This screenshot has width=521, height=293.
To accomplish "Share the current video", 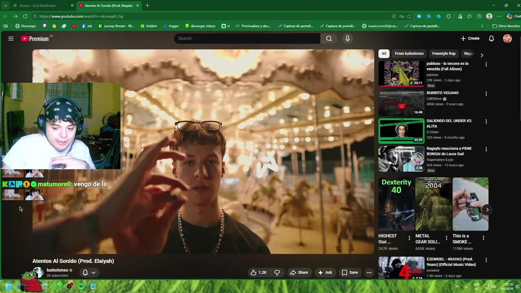I will (x=299, y=272).
